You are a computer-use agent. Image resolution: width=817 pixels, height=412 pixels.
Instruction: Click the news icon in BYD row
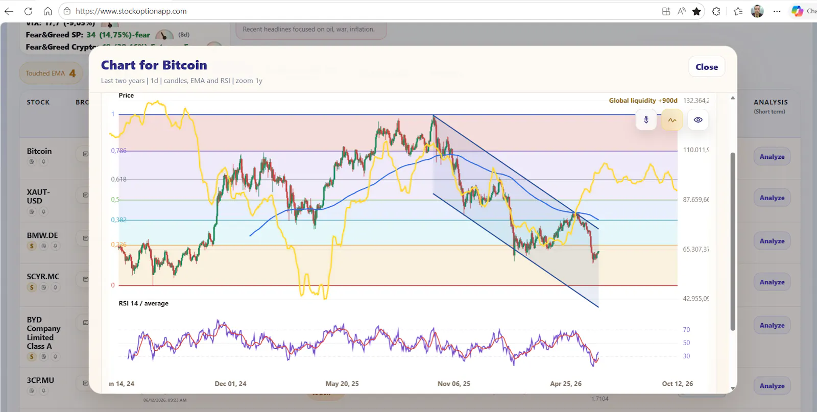(x=85, y=323)
